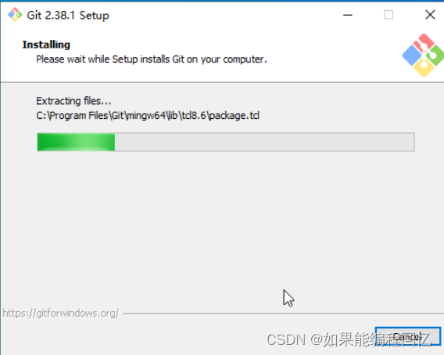Click the CSDN watermark text

click(349, 339)
